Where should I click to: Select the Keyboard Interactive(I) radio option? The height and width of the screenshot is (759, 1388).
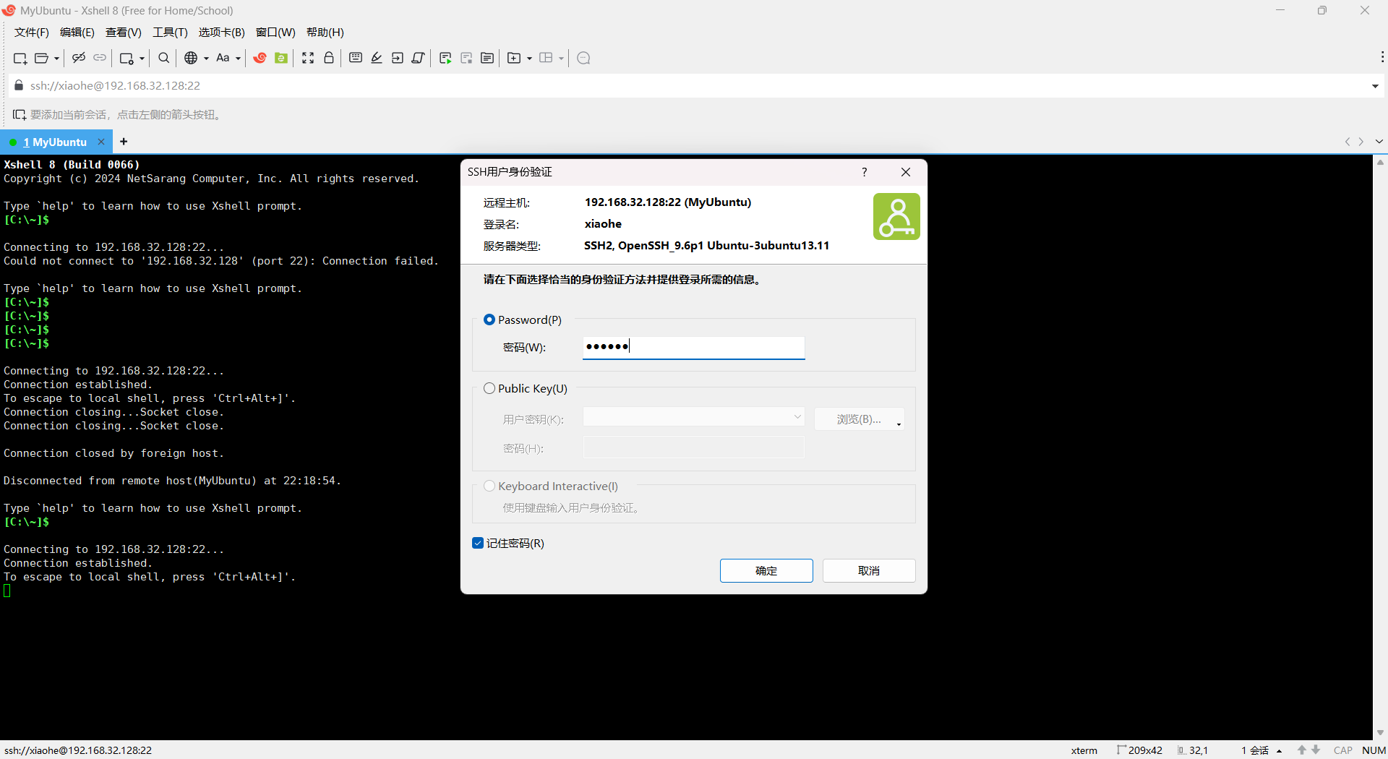point(489,486)
